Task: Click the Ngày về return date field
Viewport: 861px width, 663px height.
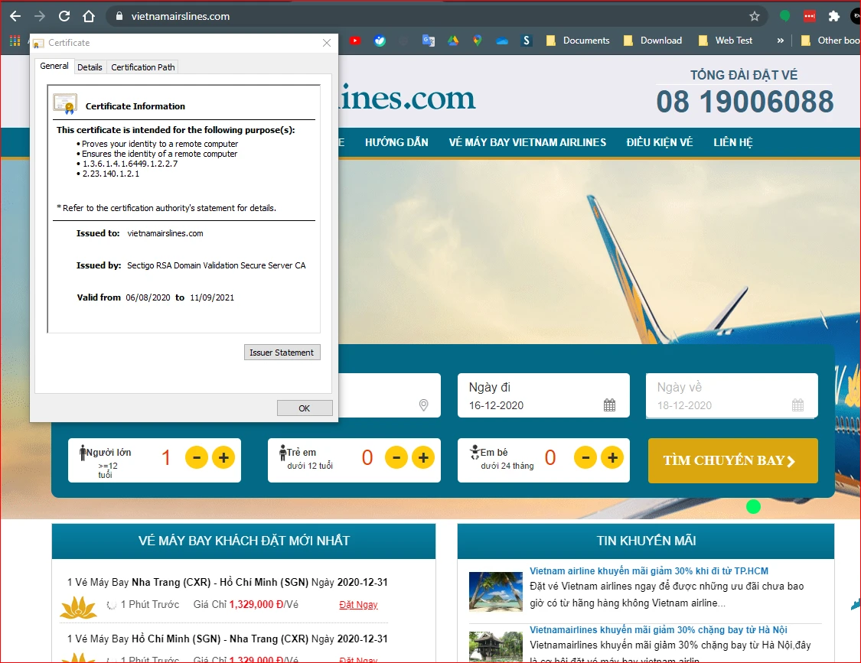Action: [732, 395]
